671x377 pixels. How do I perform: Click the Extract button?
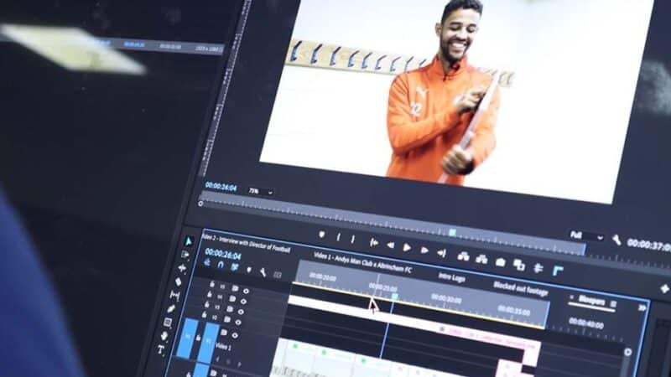pos(481,259)
